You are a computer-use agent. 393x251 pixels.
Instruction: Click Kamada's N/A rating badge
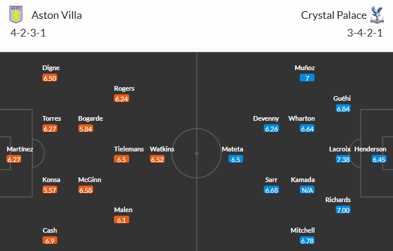point(307,190)
